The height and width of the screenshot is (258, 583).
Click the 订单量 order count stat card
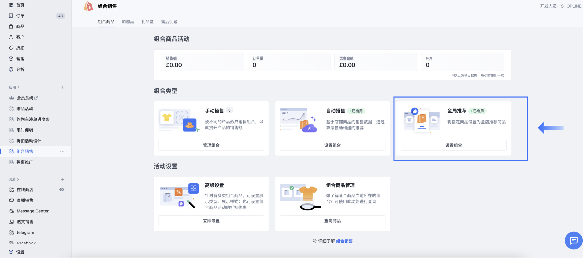tap(289, 62)
